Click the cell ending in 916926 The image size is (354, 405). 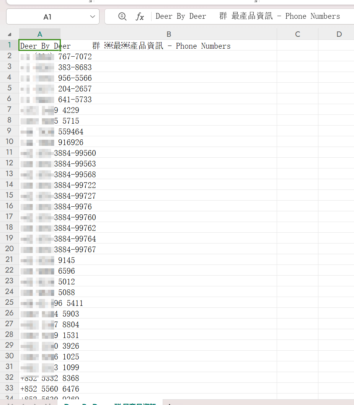(x=40, y=142)
